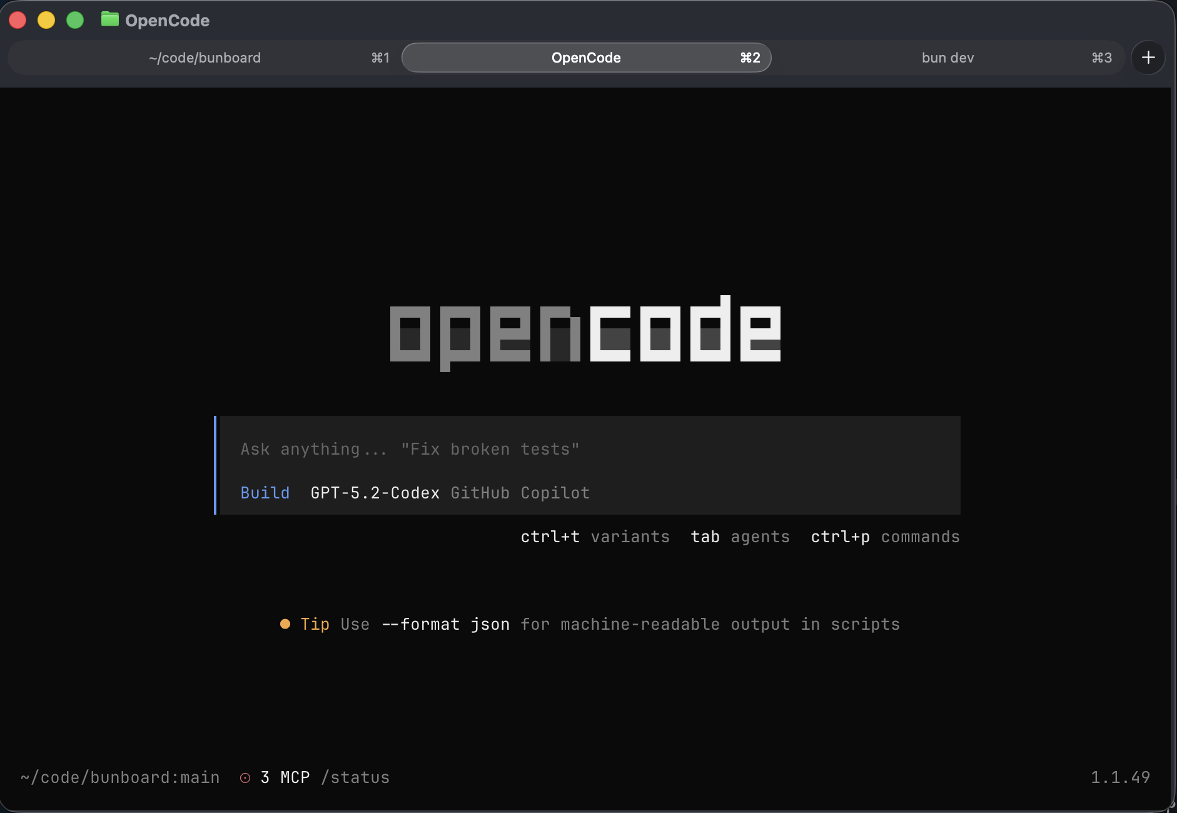
Task: Click the ctrl+t variants hint
Action: (x=595, y=537)
